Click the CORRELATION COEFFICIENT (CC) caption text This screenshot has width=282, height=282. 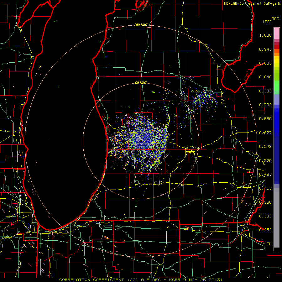click(x=99, y=280)
